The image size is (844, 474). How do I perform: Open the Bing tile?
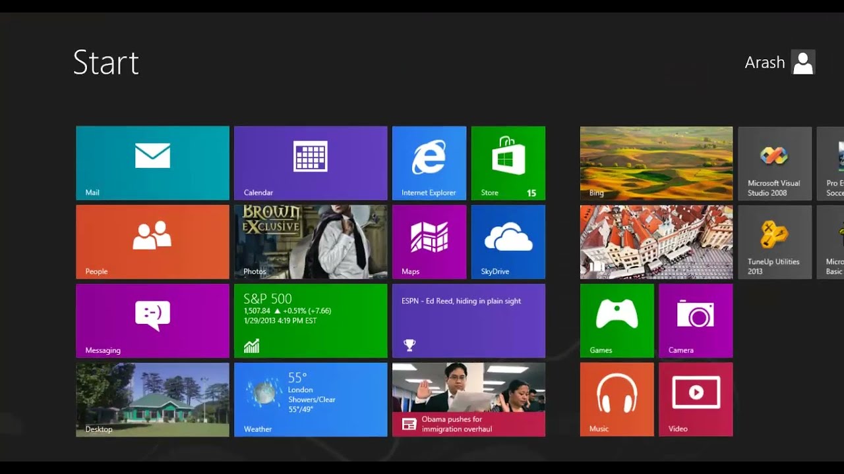point(656,163)
